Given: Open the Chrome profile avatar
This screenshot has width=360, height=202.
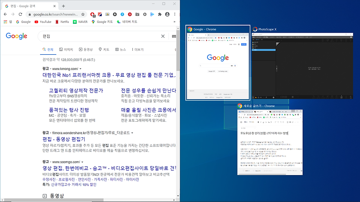Looking at the screenshot, I should point(167,14).
